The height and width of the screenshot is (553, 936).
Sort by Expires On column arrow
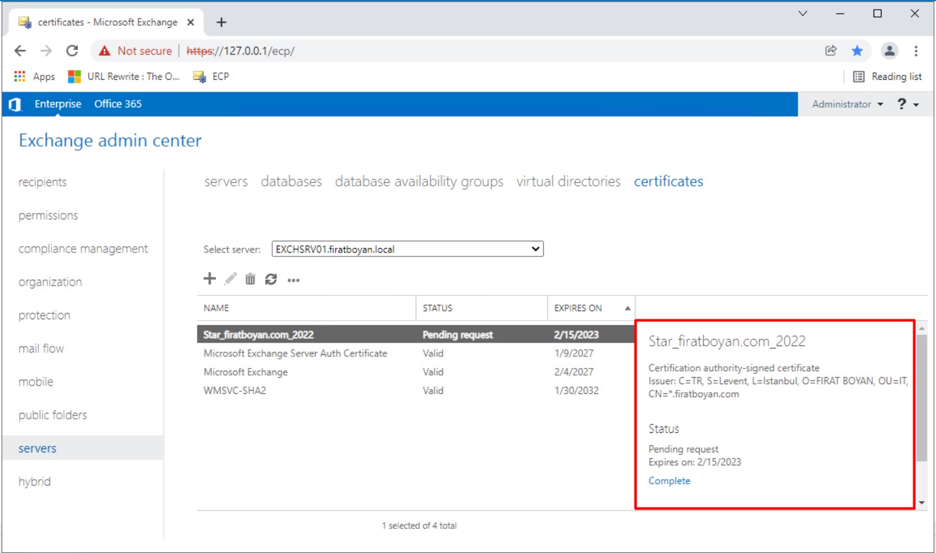[627, 308]
